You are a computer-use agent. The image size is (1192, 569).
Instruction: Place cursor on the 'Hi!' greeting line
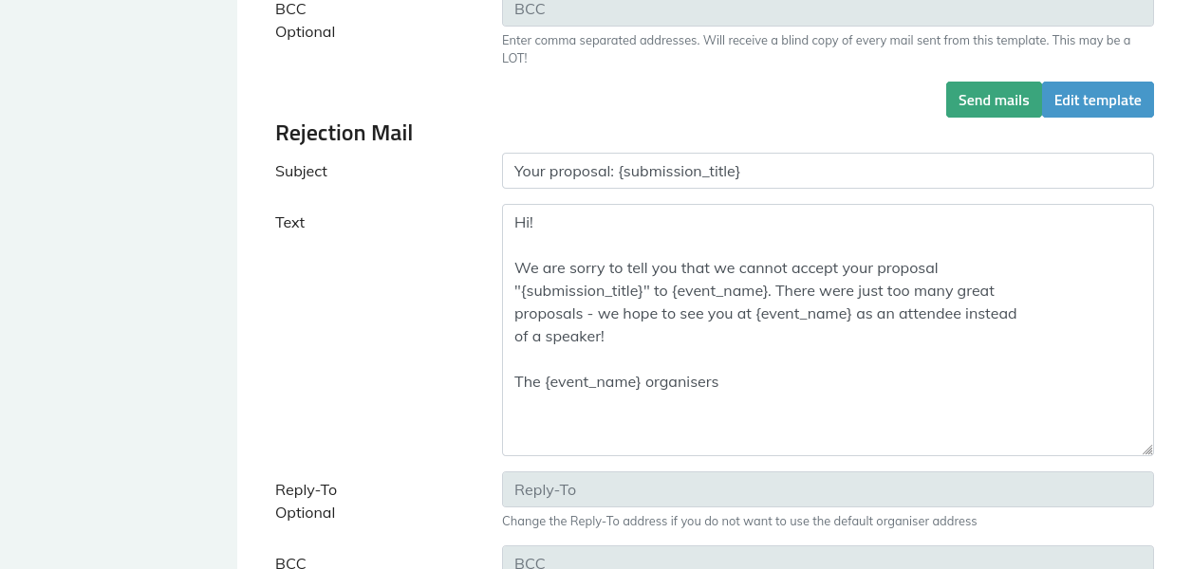[524, 223]
